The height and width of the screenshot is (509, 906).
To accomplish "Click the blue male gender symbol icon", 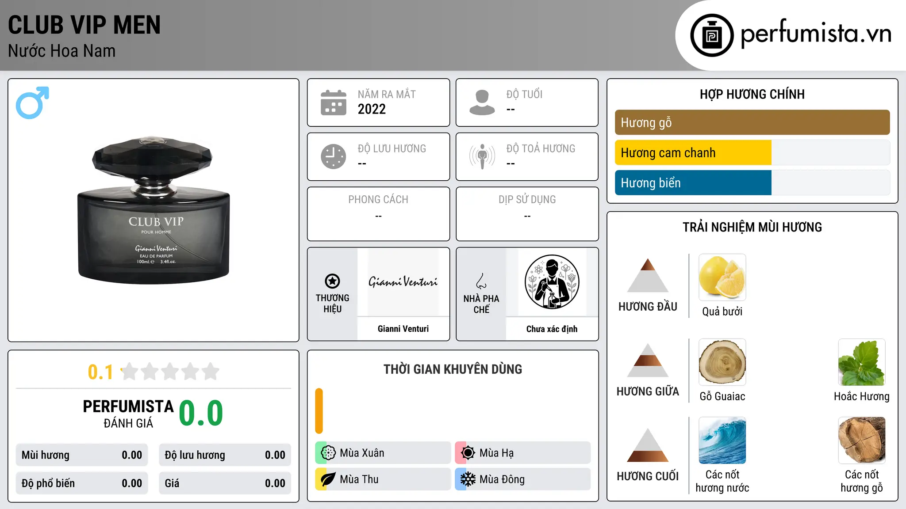I will 32,103.
